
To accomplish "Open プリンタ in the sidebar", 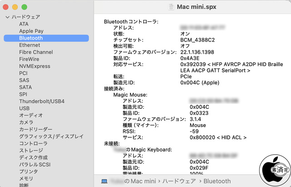I will pos(28,172).
